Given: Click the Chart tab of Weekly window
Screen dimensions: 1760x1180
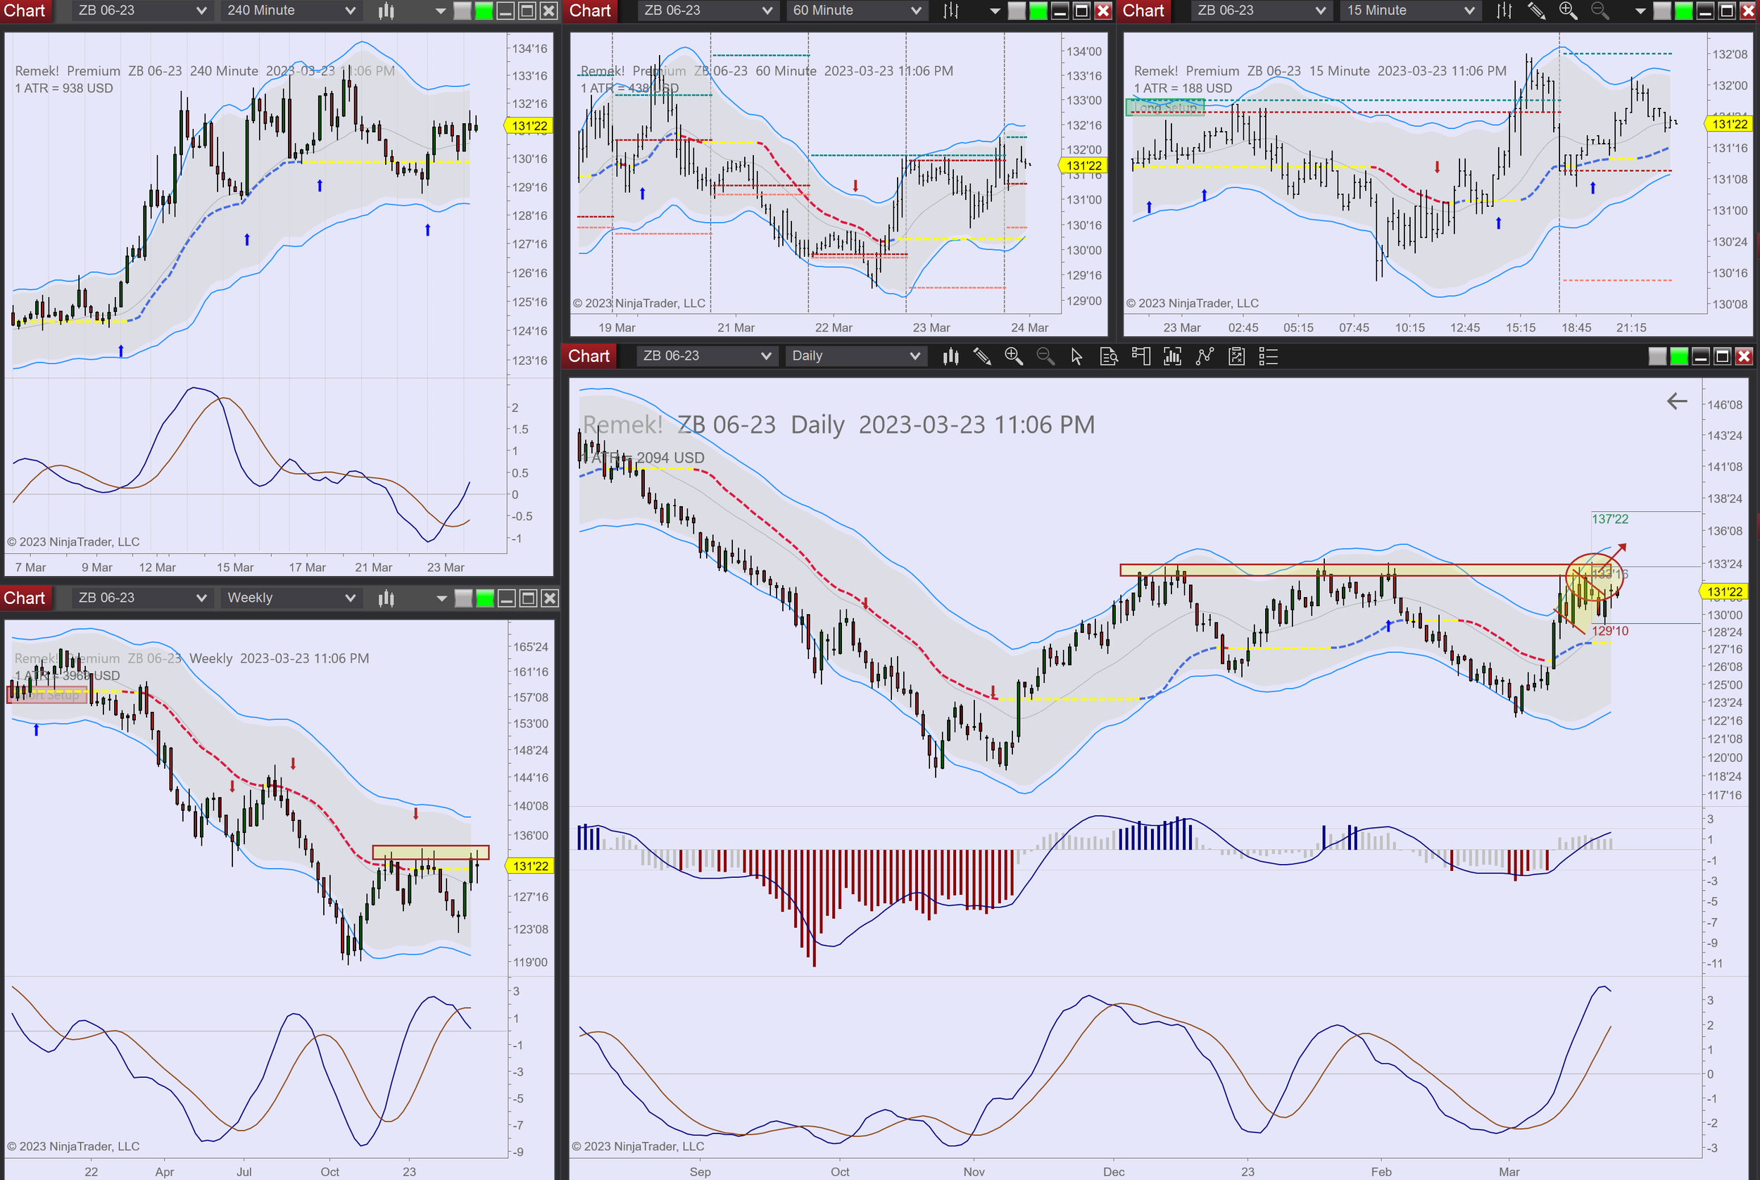Looking at the screenshot, I should coord(25,598).
